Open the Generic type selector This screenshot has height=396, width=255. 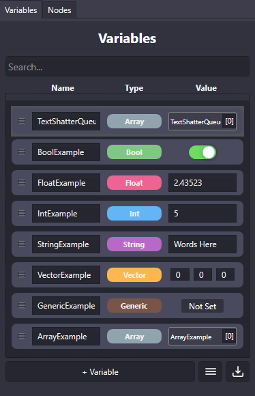(134, 306)
